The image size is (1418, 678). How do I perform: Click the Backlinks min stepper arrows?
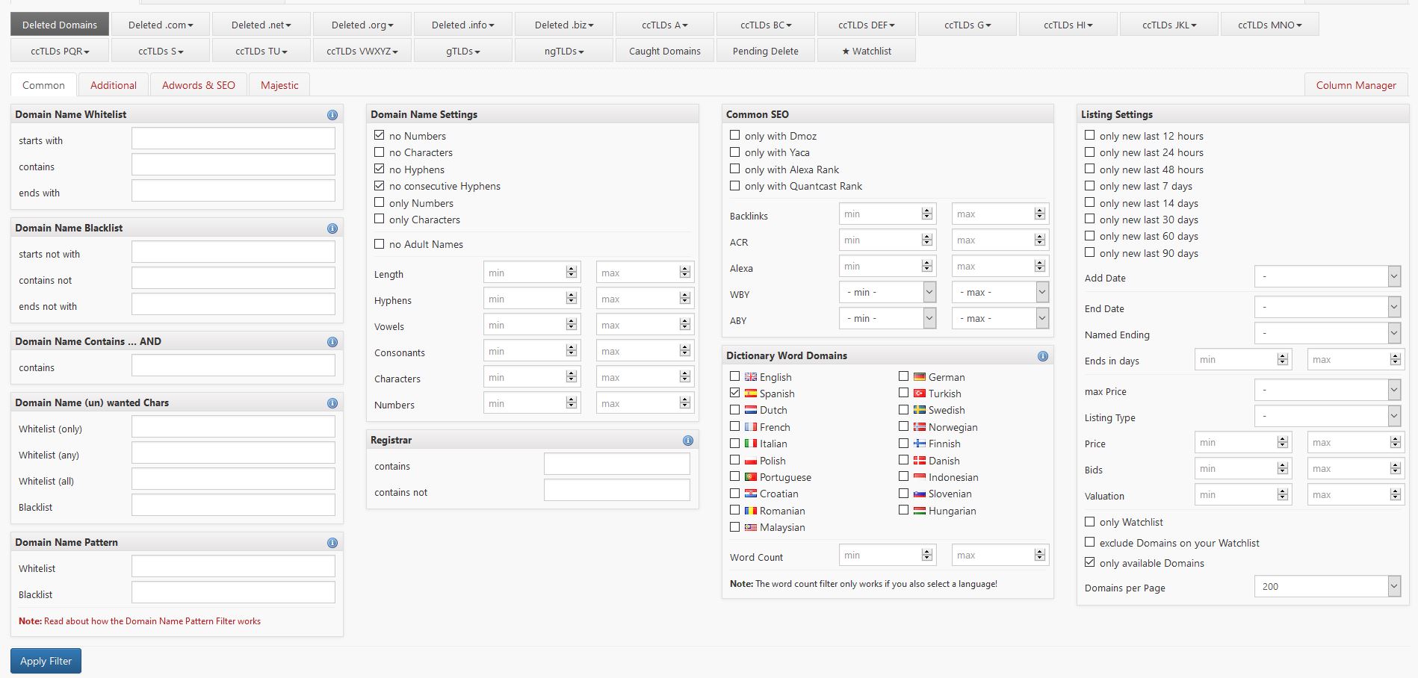point(927,214)
